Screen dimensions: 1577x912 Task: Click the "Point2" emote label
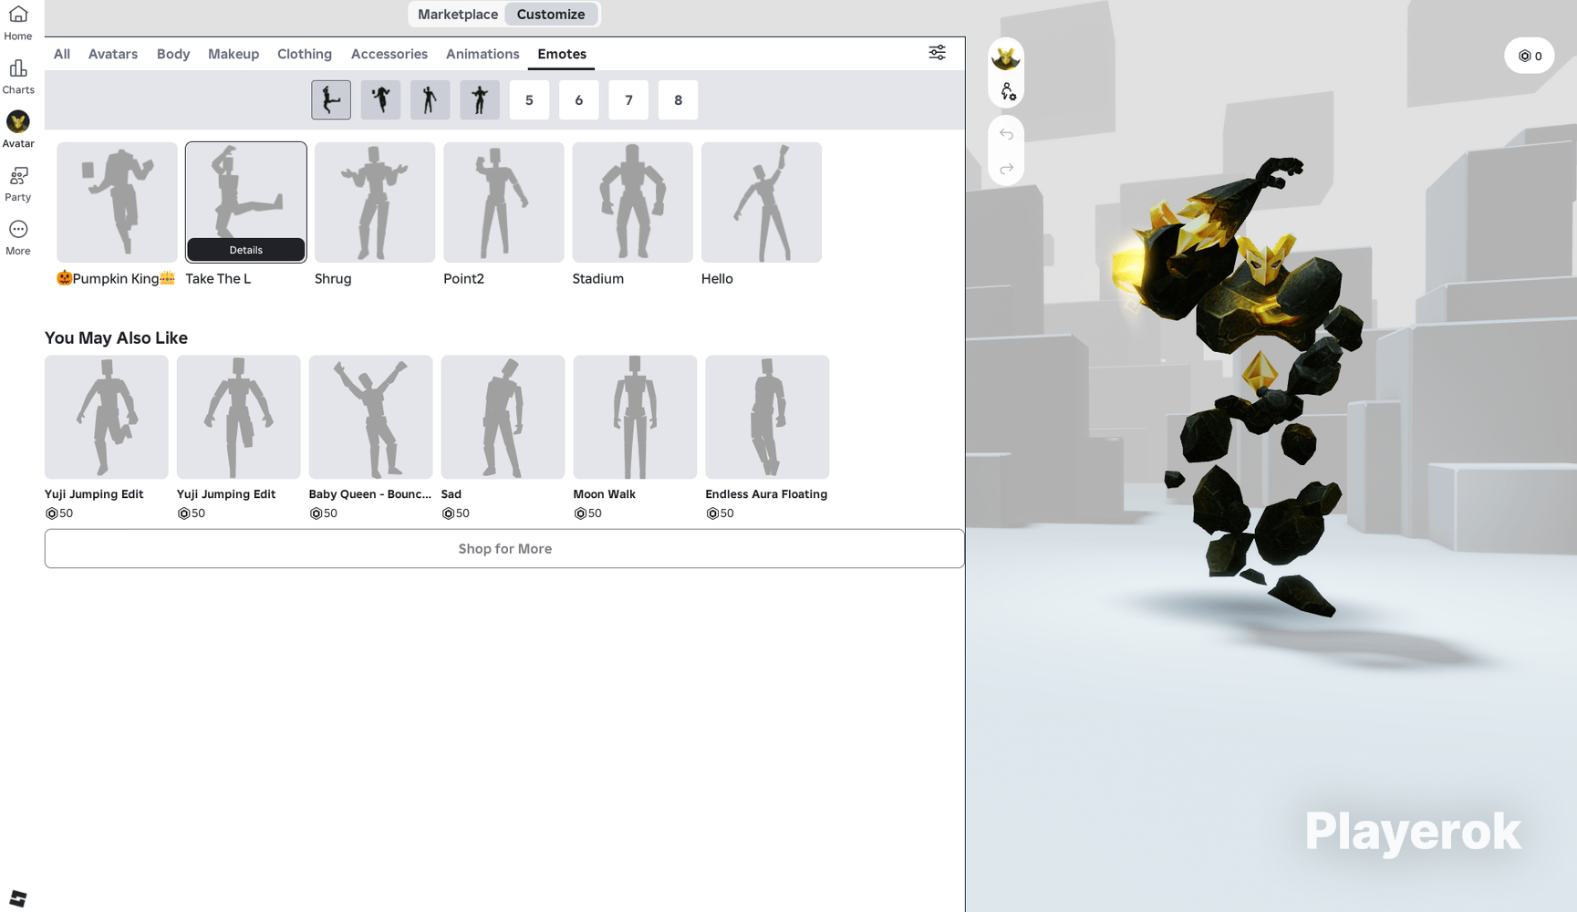(x=463, y=279)
